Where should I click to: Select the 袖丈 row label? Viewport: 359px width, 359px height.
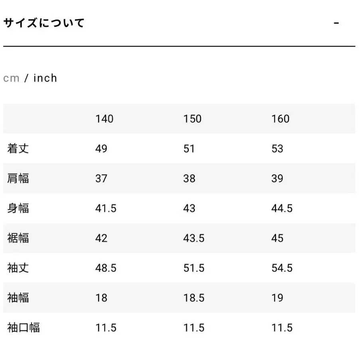18,268
